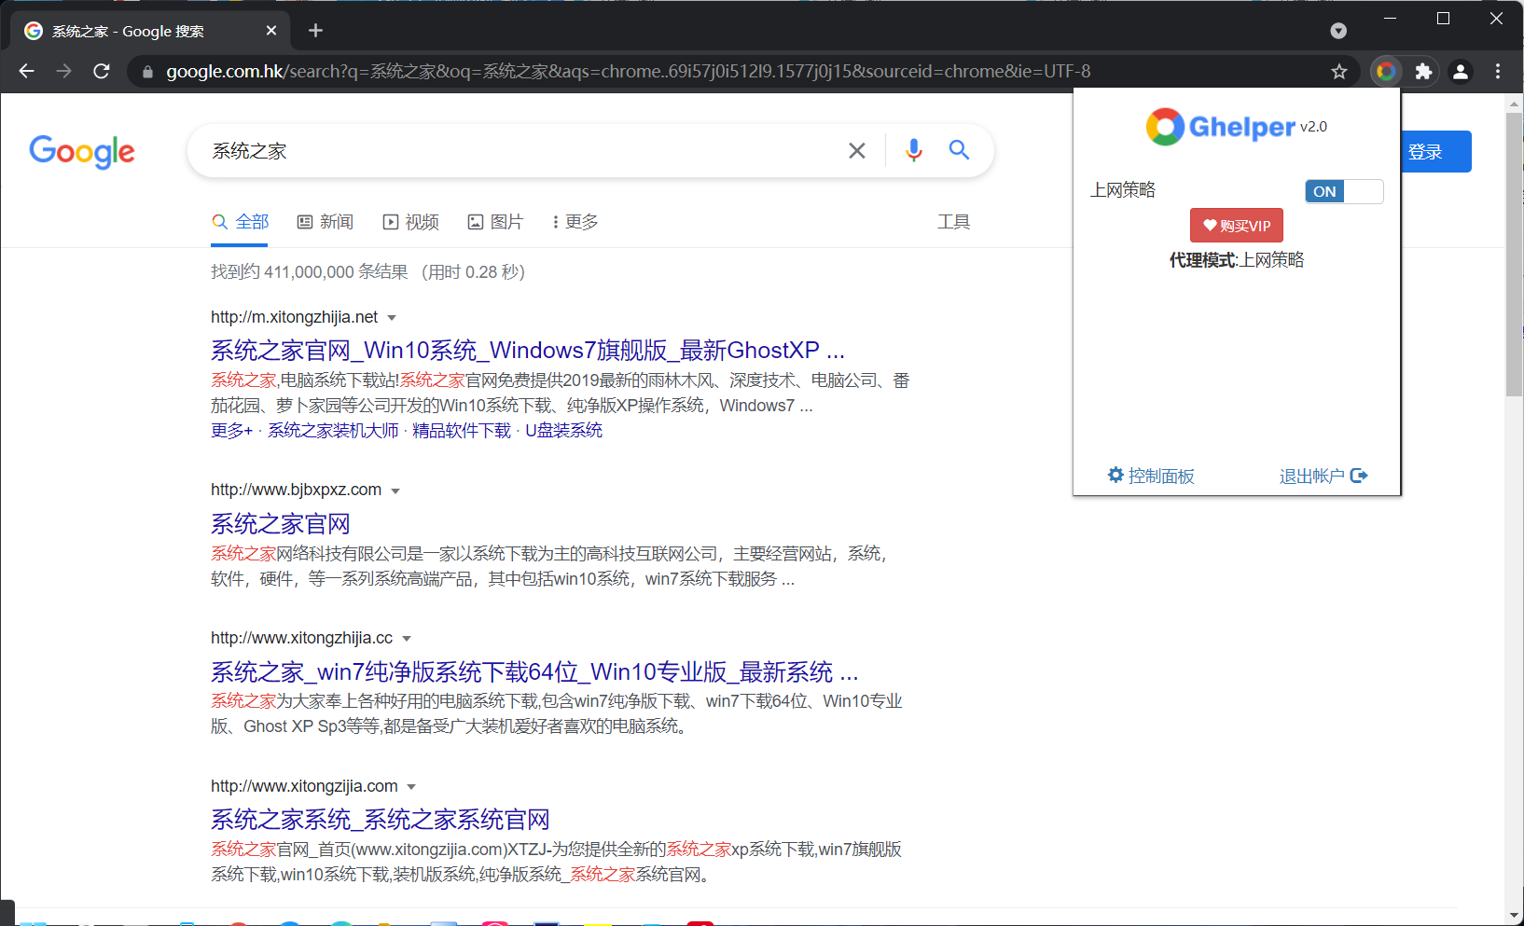Reload the page with refresh icon

102,71
